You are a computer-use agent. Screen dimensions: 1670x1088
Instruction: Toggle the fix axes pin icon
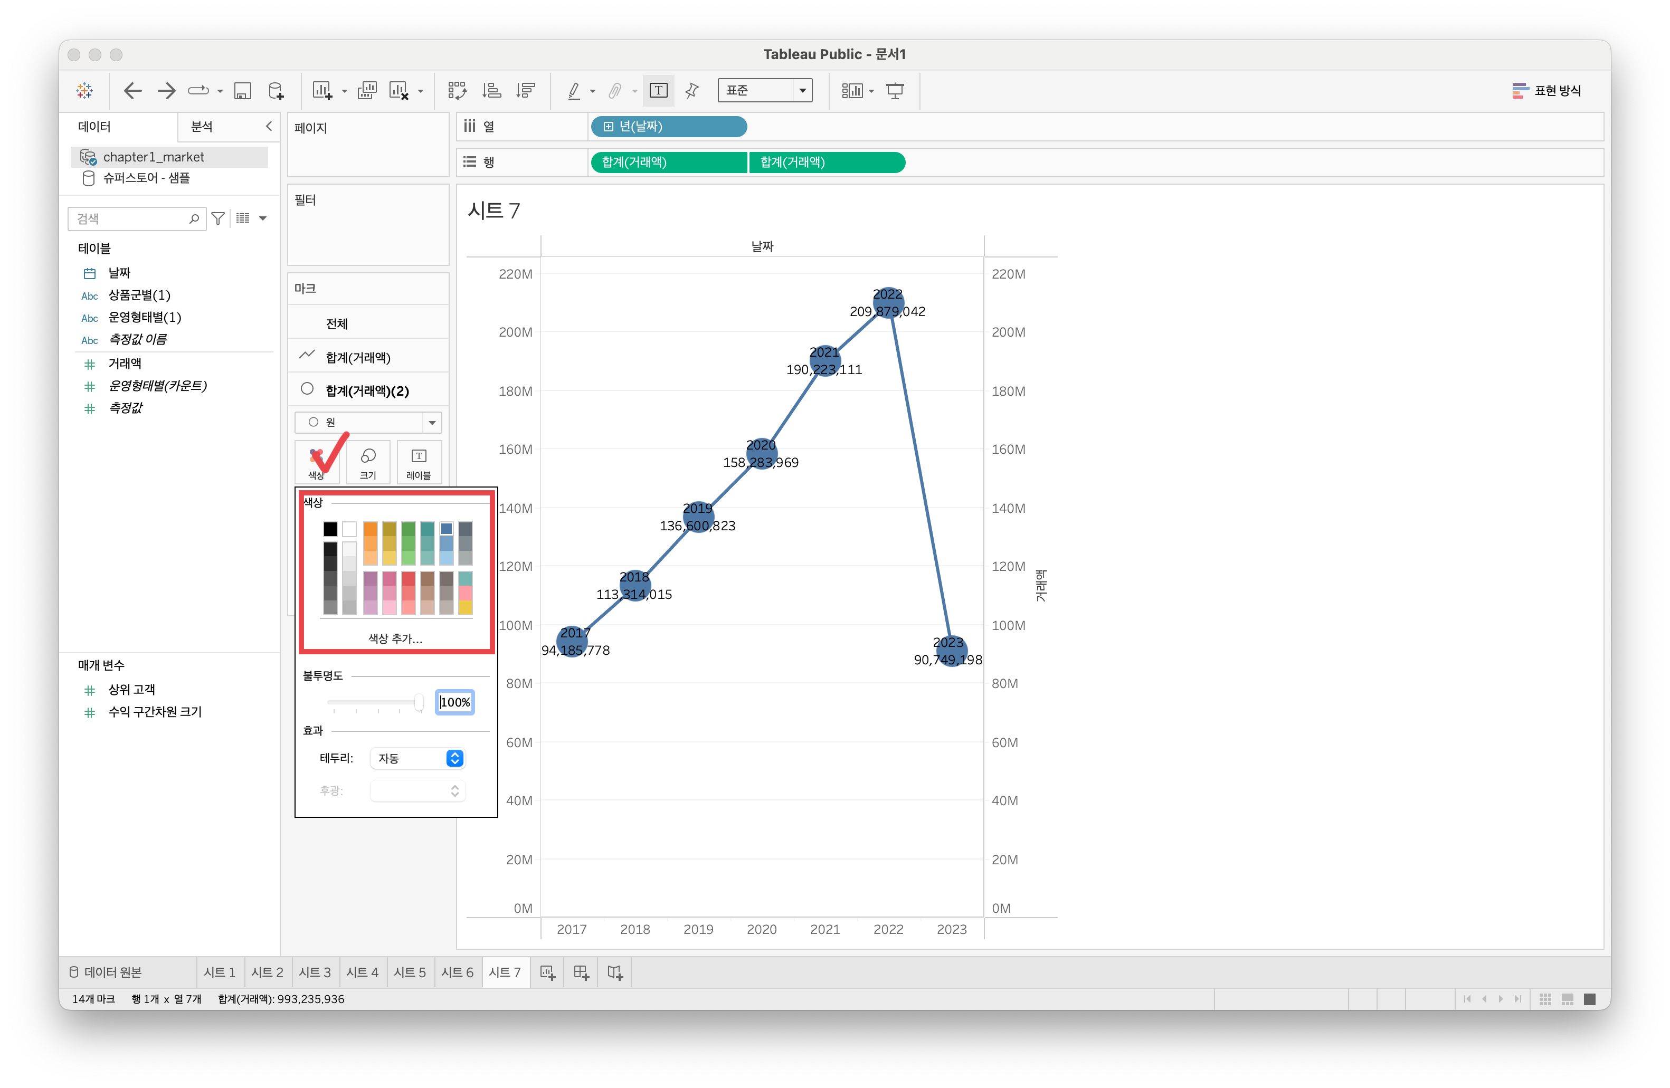coord(692,91)
